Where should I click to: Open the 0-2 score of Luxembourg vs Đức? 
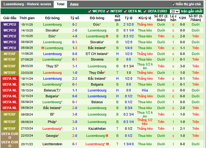point(75,24)
